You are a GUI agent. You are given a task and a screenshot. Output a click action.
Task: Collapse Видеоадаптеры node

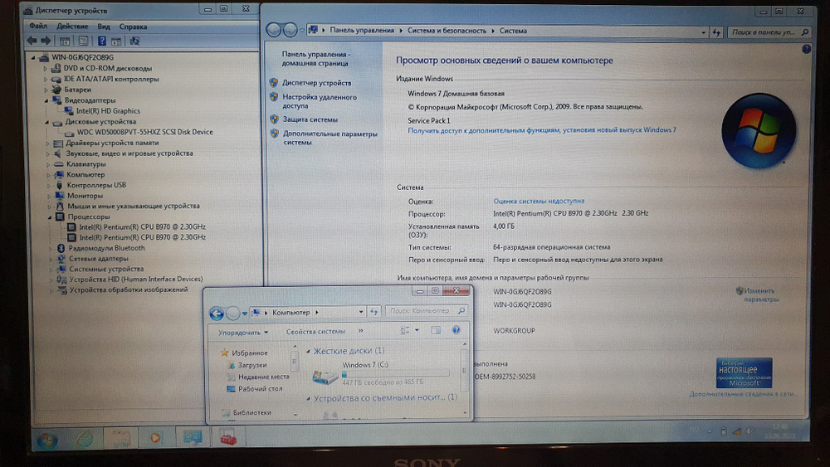pyautogui.click(x=46, y=100)
